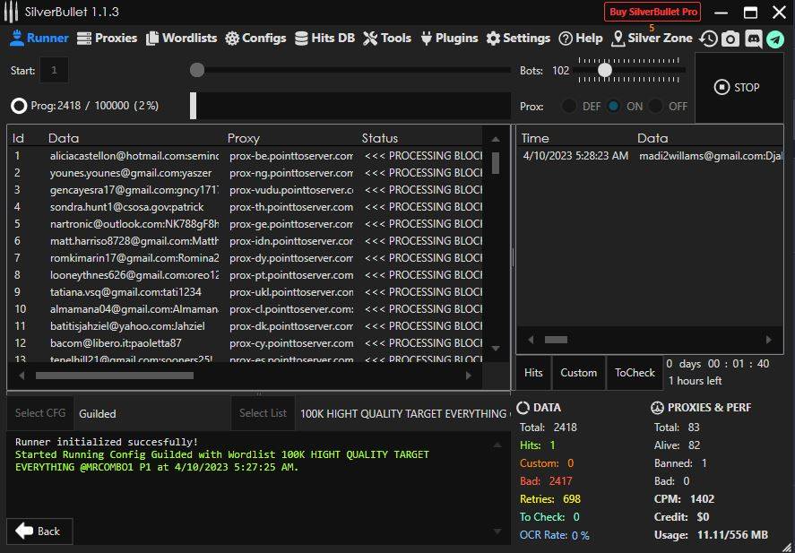
Task: Switch to the ToCheck results tab
Action: [x=635, y=373]
